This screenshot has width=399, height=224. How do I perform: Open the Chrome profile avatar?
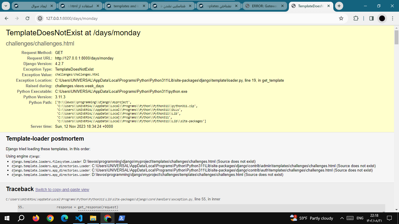[x=382, y=18]
